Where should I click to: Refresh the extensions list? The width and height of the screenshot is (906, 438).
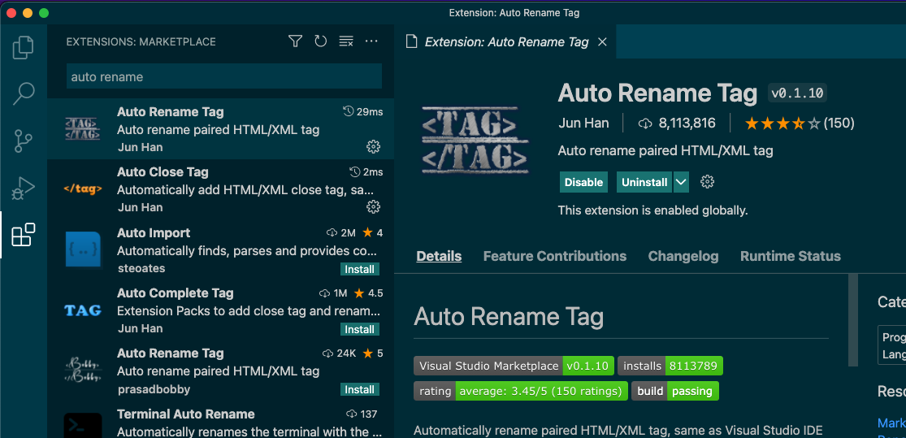[x=321, y=41]
